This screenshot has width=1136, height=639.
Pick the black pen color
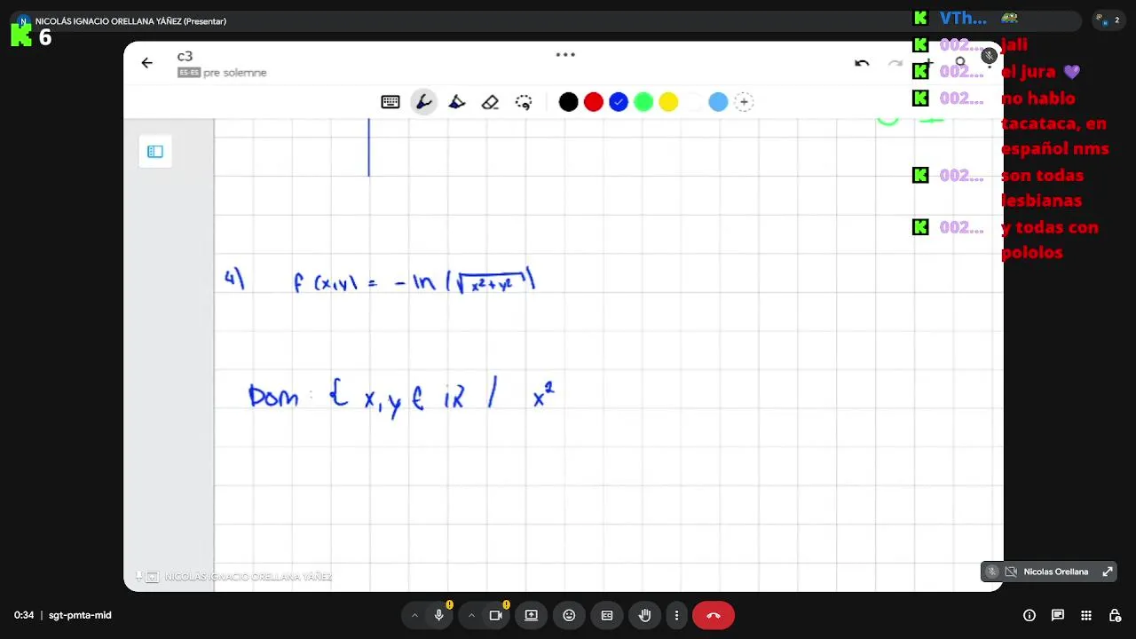tap(569, 102)
